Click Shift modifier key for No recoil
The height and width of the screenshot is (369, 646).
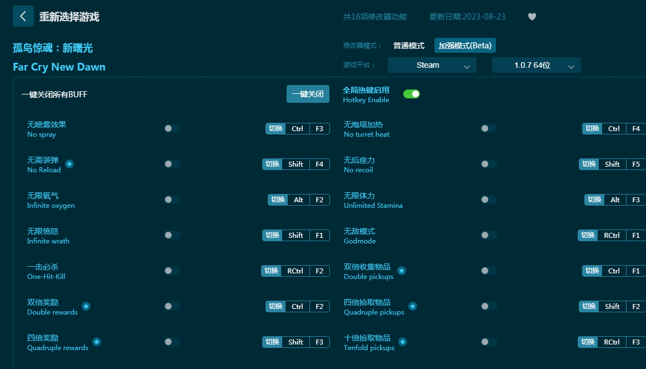(612, 164)
